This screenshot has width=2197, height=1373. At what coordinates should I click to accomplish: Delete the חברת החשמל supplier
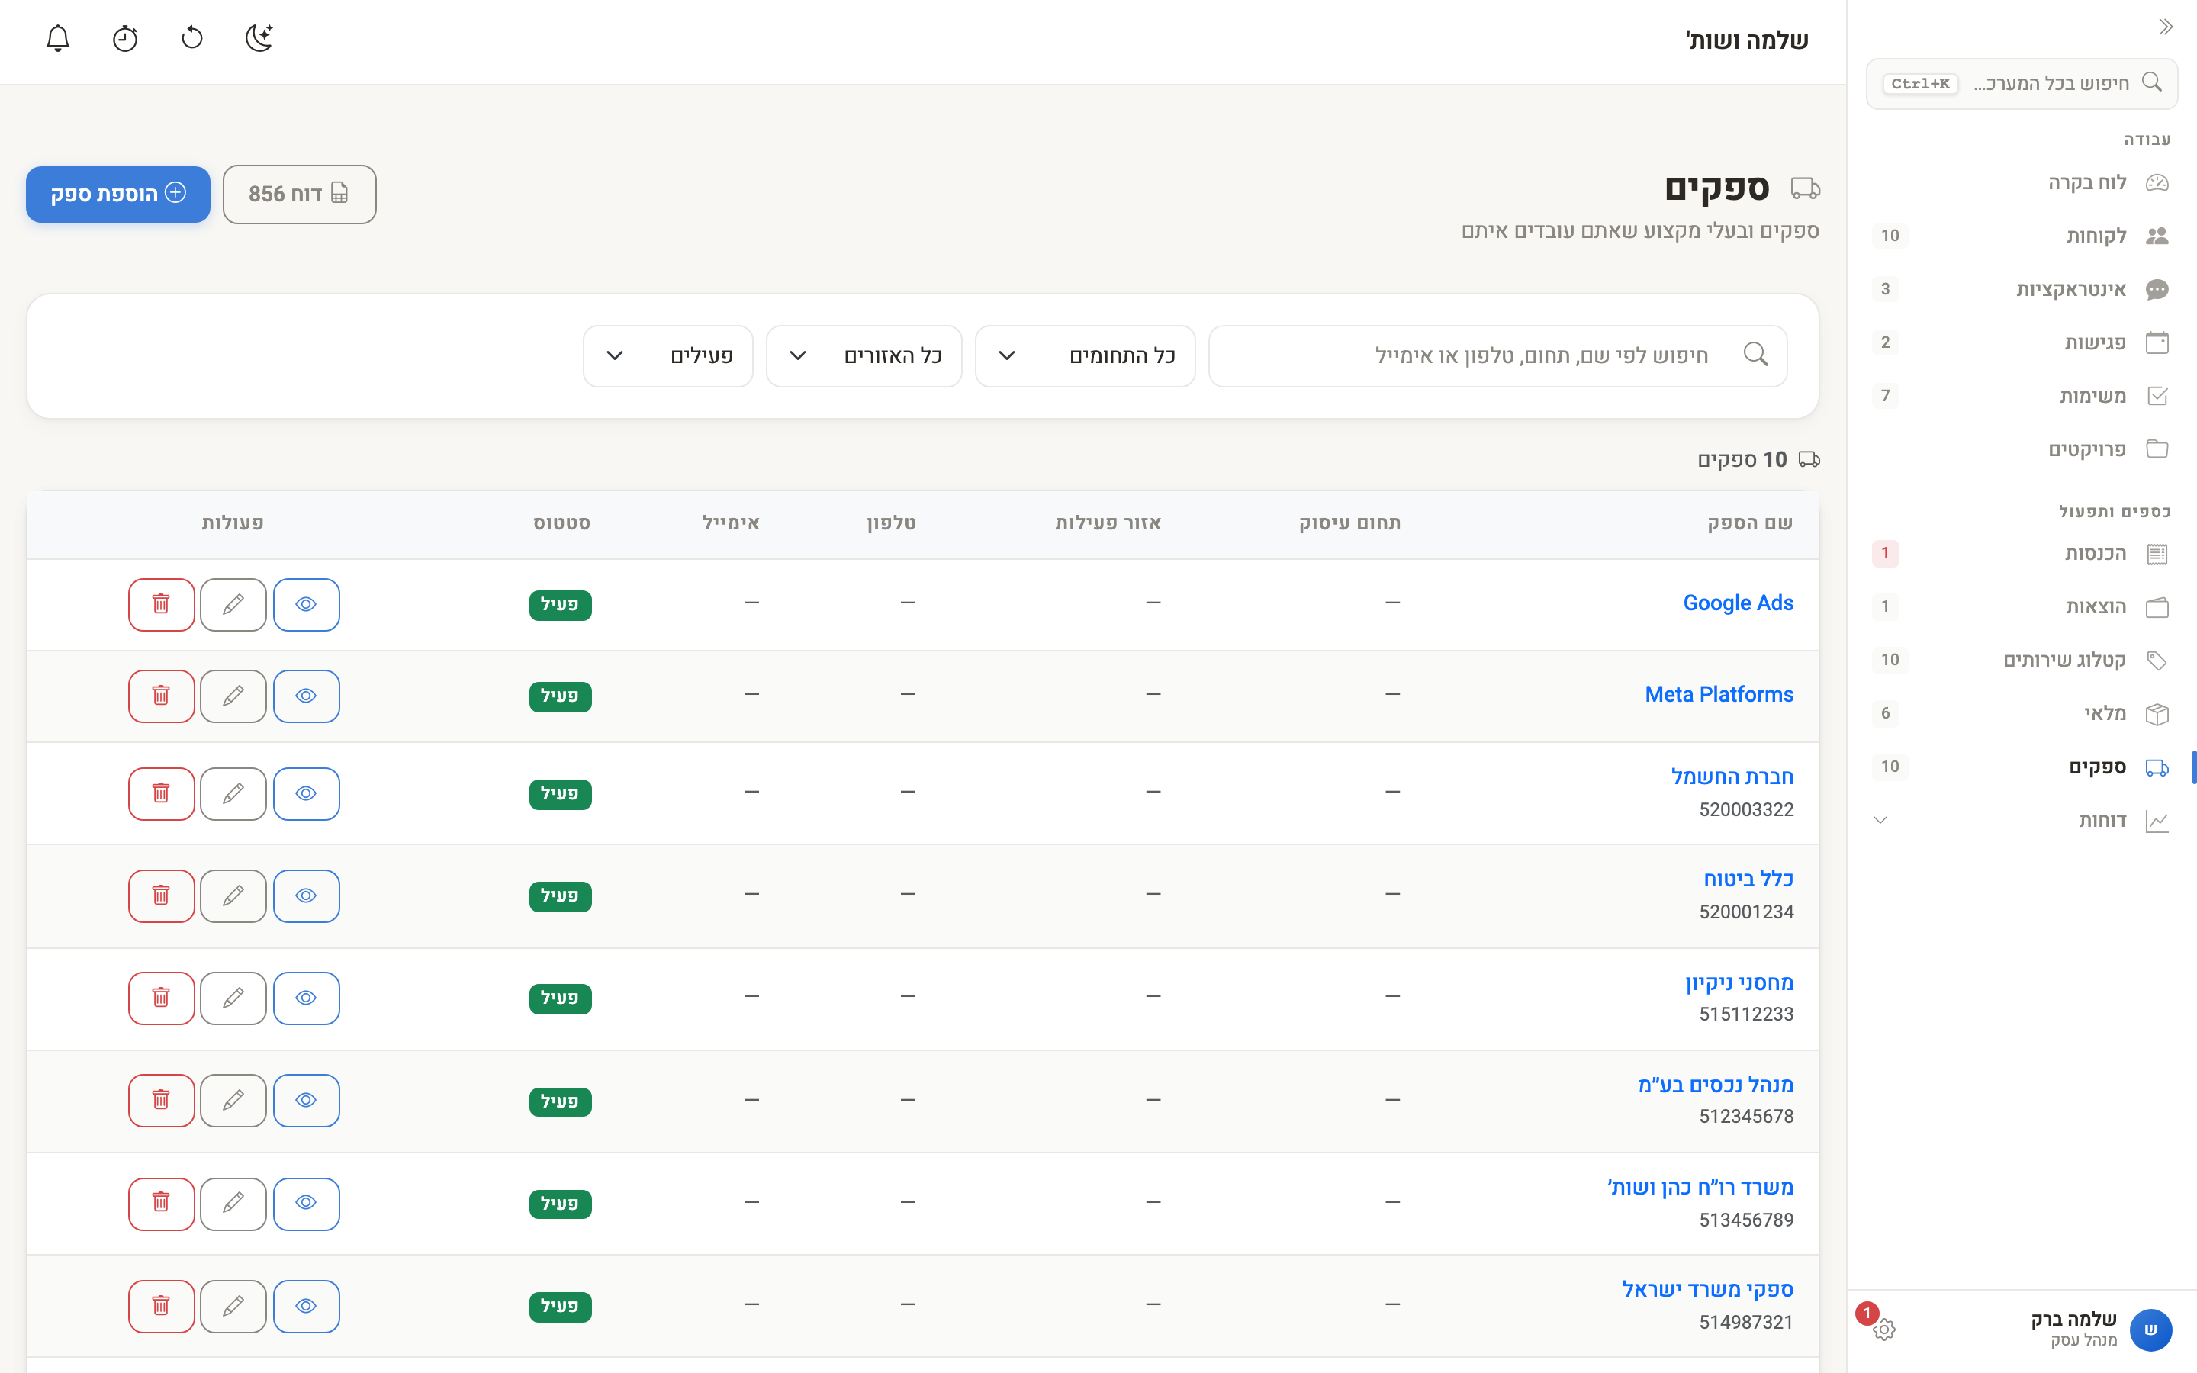(x=162, y=793)
